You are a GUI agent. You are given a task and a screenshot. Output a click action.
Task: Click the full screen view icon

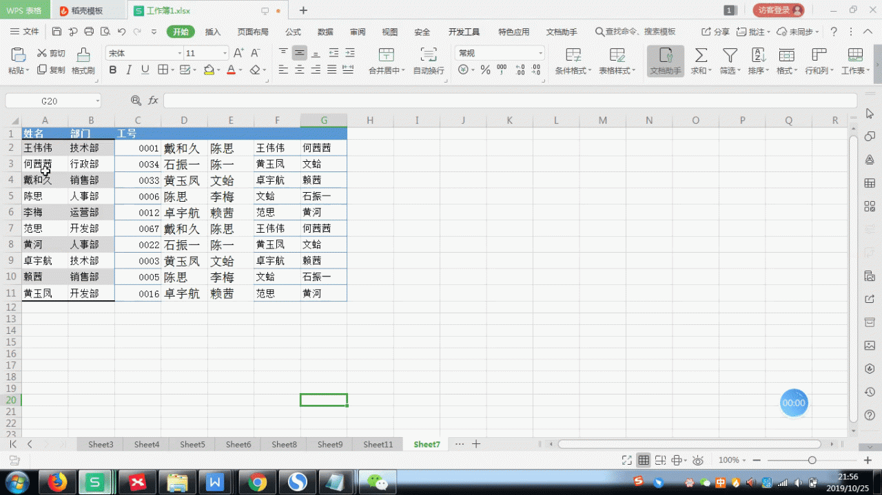(x=626, y=460)
